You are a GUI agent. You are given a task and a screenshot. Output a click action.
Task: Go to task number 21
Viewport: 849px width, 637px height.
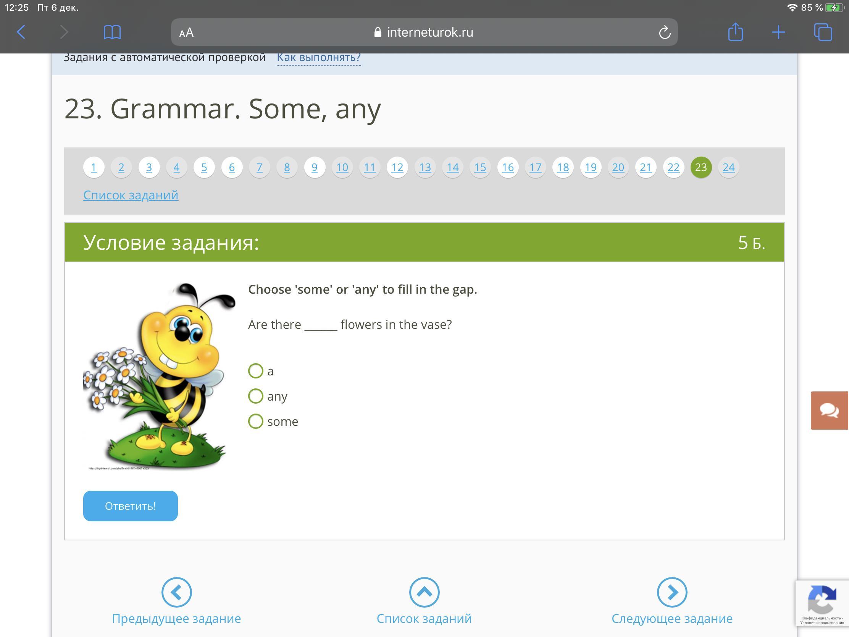click(646, 167)
